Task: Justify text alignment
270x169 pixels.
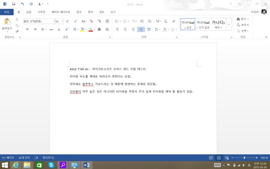Action: pos(141,30)
